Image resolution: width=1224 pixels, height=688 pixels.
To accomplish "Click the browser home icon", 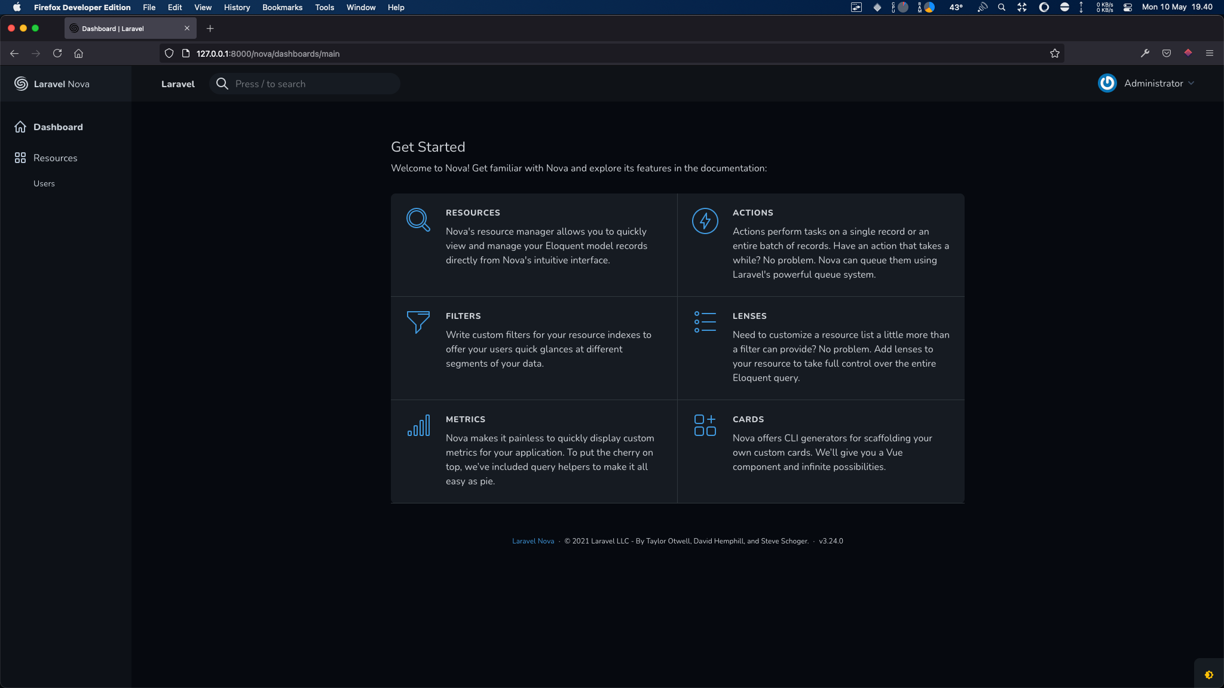I will pyautogui.click(x=78, y=54).
